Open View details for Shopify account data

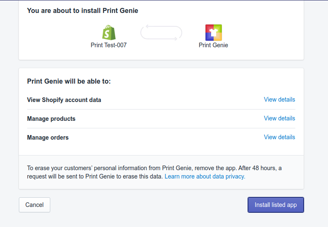[279, 99]
